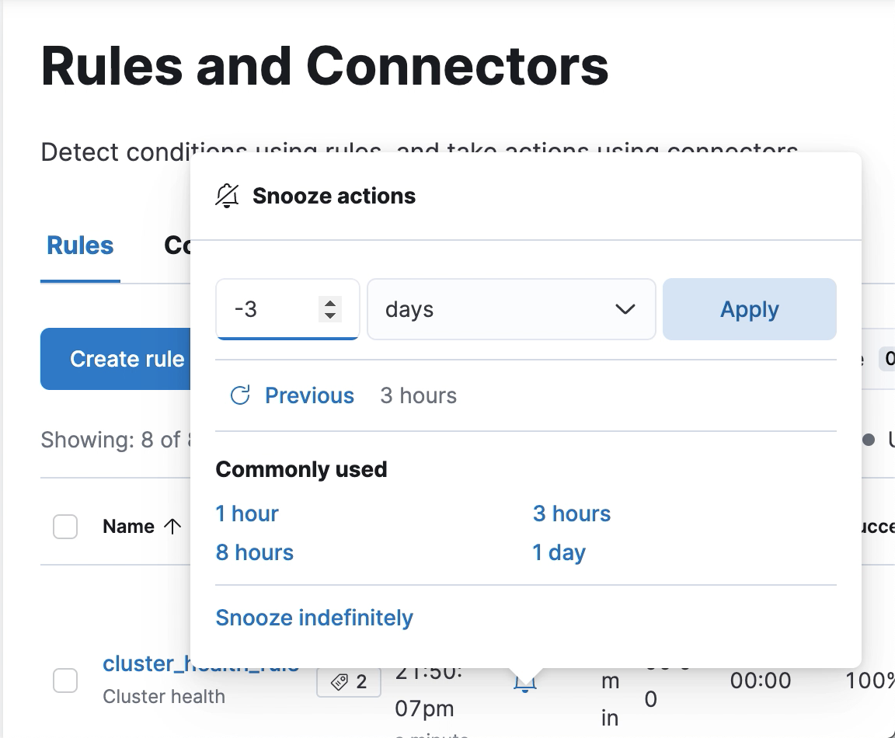This screenshot has height=738, width=895.
Task: Snooze for 1 day from commonly used
Action: 560,552
